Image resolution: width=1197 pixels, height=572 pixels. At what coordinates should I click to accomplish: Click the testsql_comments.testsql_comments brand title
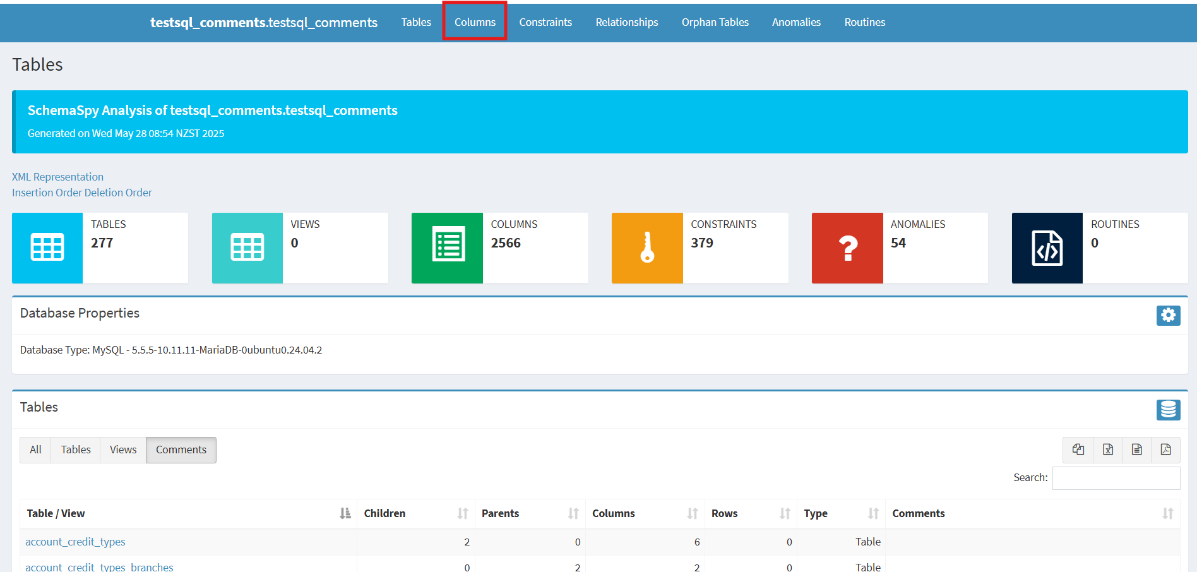pos(264,23)
